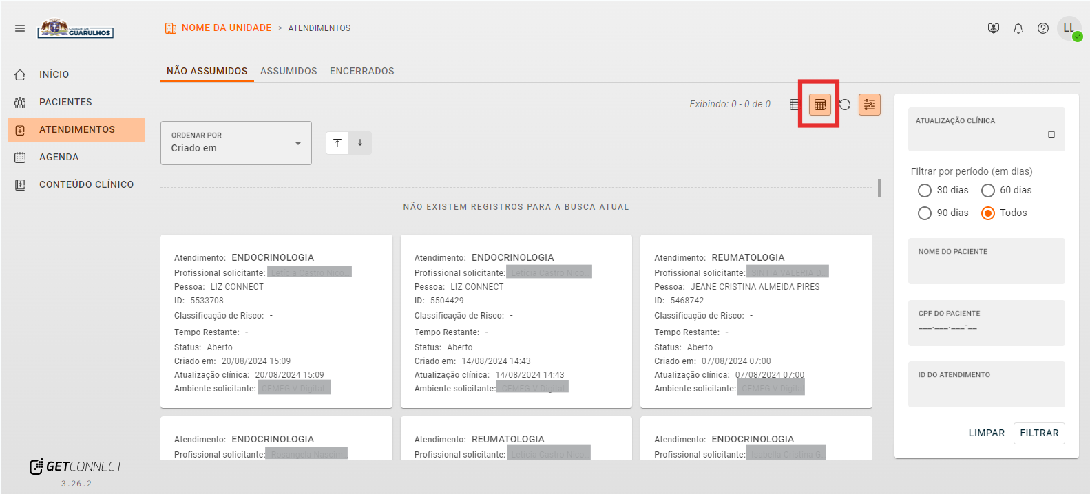Go to Agenda in sidebar
Screen dimensions: 1090x494
pos(76,157)
